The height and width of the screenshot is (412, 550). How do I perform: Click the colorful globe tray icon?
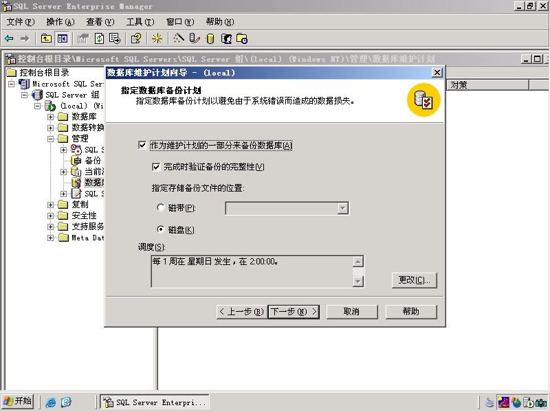click(516, 402)
